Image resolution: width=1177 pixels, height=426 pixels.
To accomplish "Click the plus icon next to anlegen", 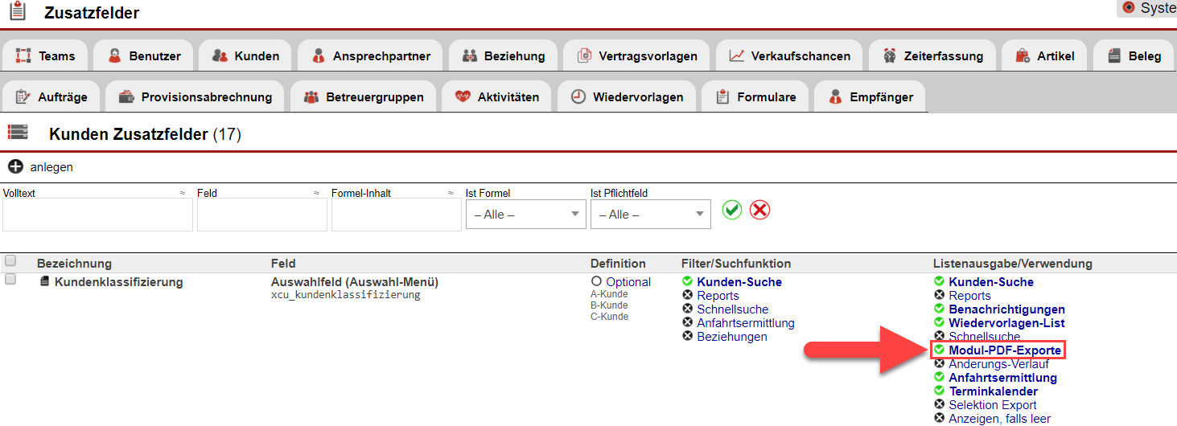I will coord(15,167).
